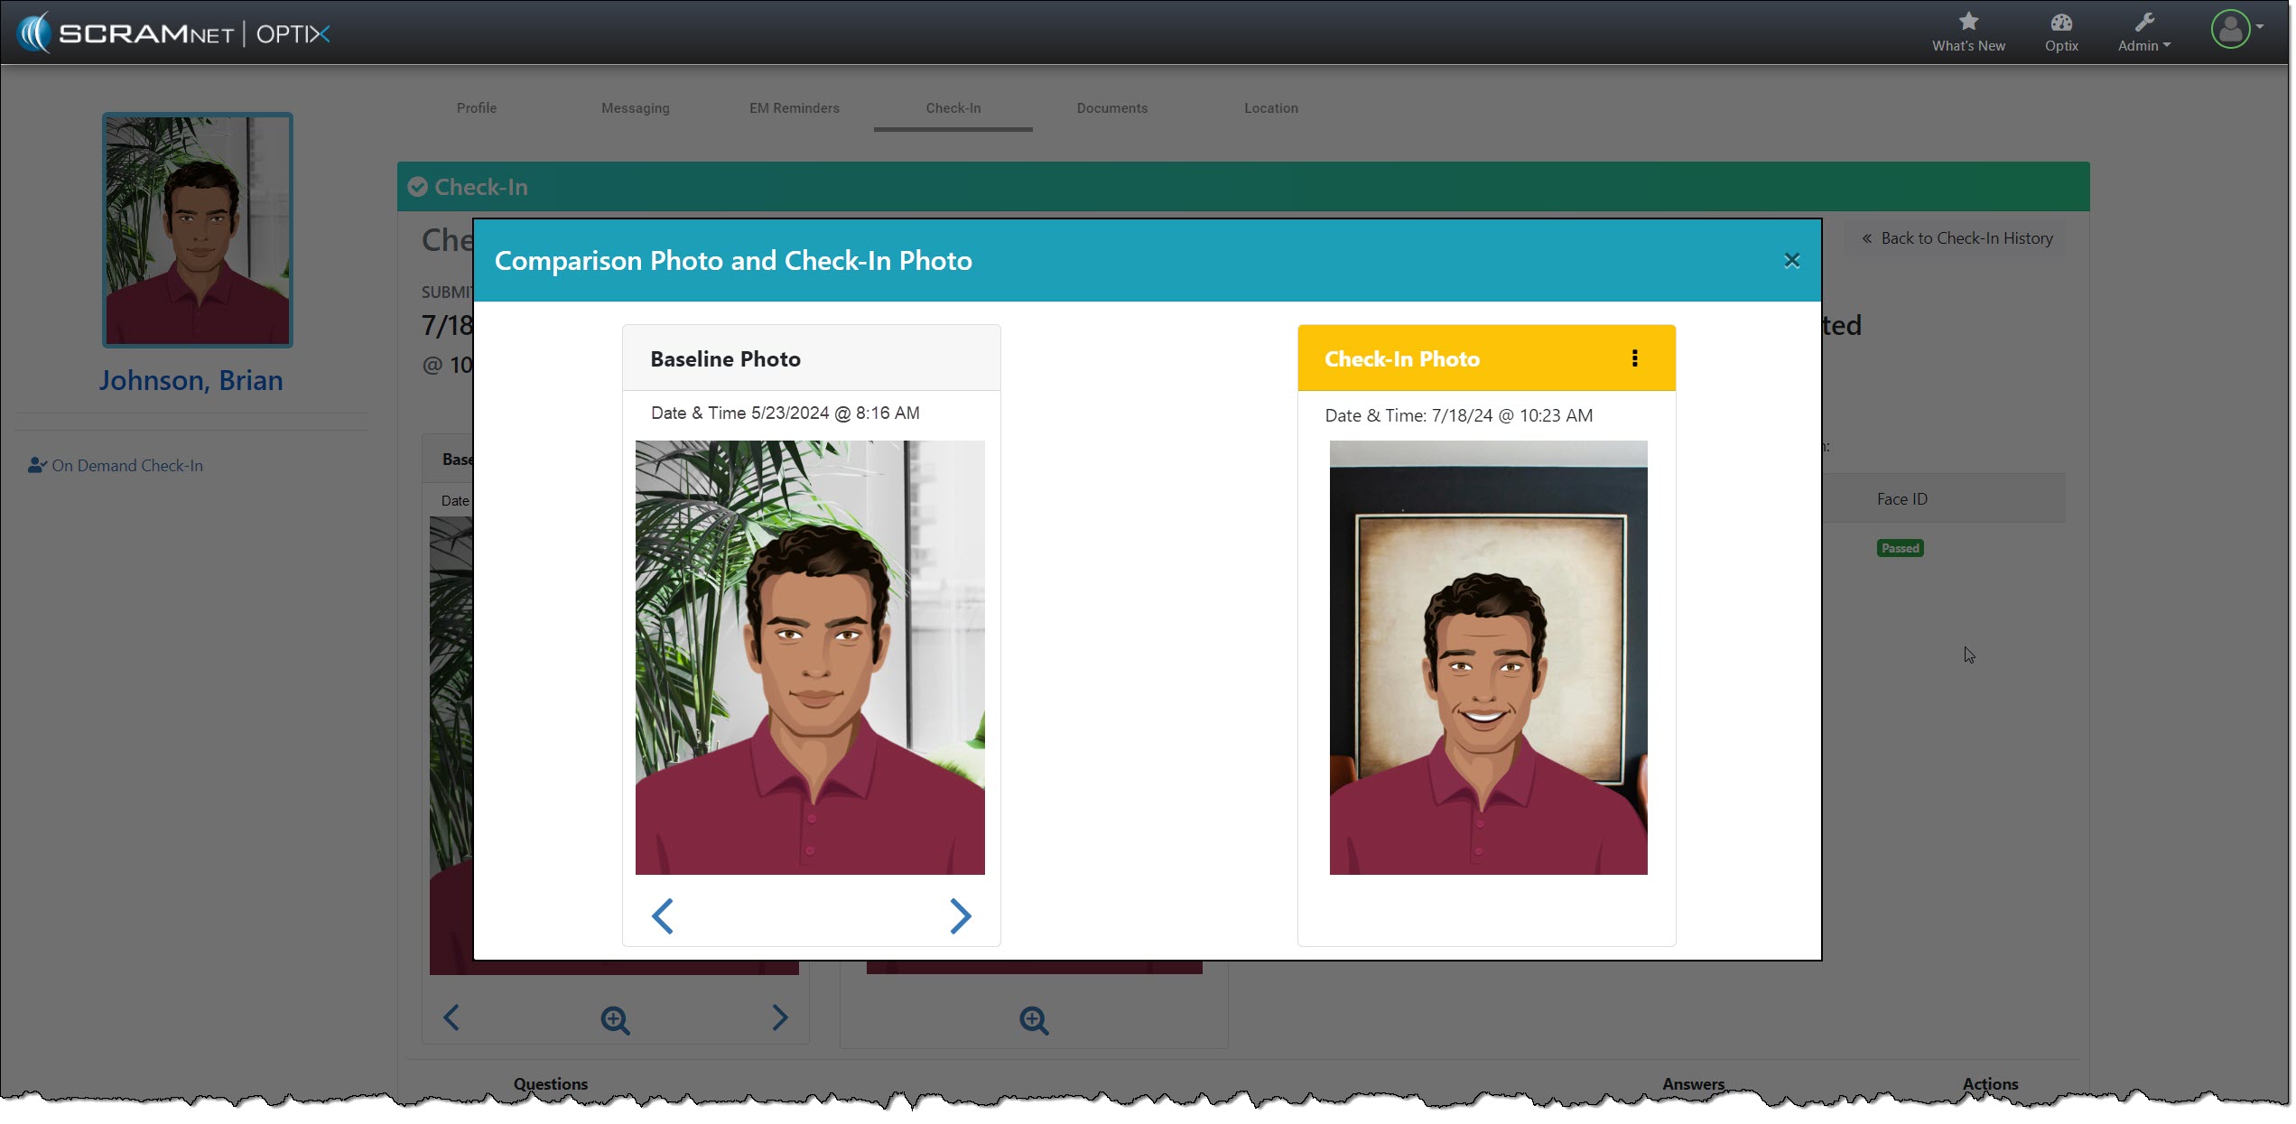The width and height of the screenshot is (2296, 1124).
Task: Go to previous baseline photo in dialog
Action: tap(663, 915)
